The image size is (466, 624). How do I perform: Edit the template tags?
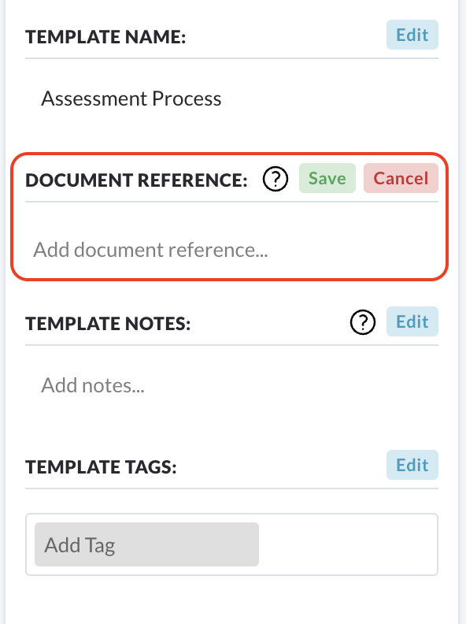[x=412, y=465]
